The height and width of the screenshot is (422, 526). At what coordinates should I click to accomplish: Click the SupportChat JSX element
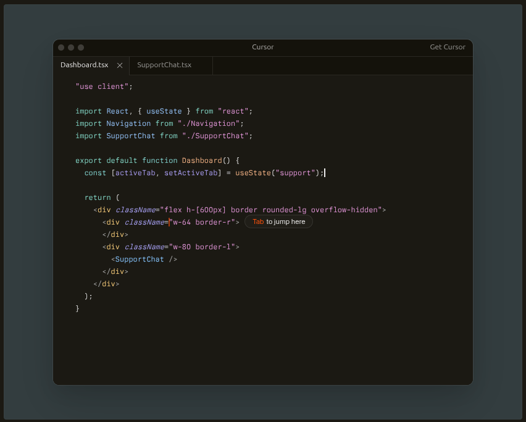coord(140,259)
